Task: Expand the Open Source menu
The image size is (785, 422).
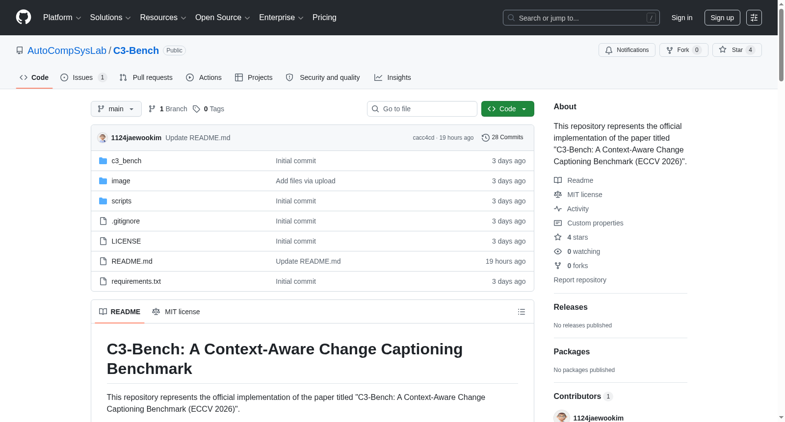Action: coord(222,18)
